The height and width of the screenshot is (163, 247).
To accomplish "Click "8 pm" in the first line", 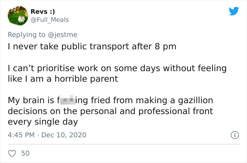I will click(x=165, y=46).
